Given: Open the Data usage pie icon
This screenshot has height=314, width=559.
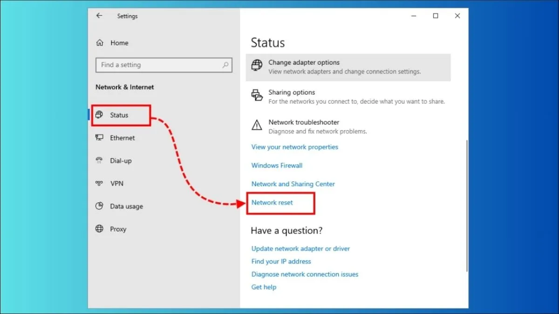Looking at the screenshot, I should (99, 206).
